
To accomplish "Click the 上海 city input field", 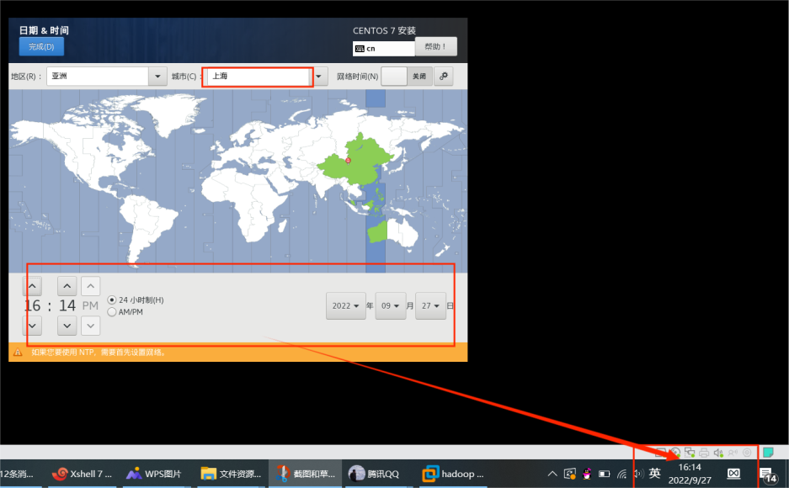I will tap(259, 77).
